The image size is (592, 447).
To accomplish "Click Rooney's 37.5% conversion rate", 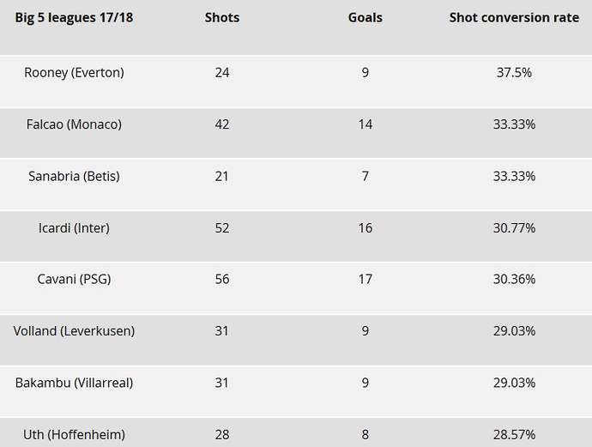I will tap(514, 72).
